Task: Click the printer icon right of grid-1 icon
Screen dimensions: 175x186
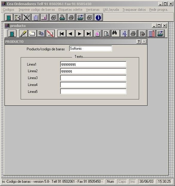Action: pyautogui.click(x=54, y=18)
